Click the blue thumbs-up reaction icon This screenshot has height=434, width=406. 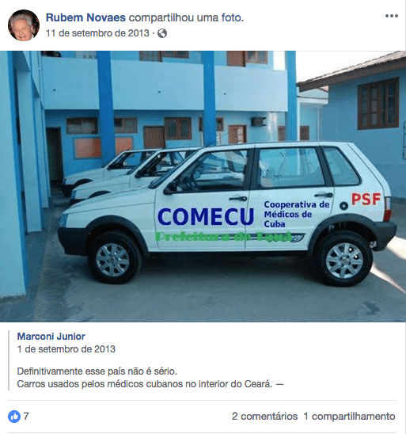pos(14,417)
